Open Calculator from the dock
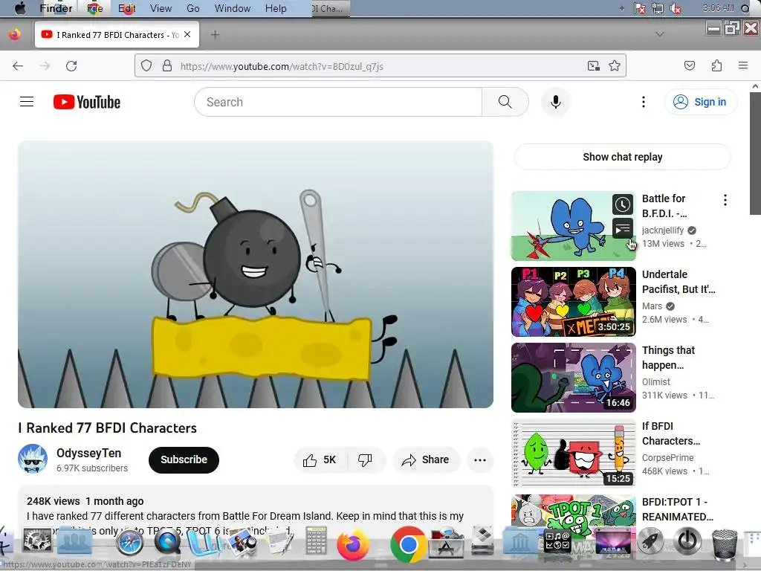The width and height of the screenshot is (761, 571). [316, 541]
